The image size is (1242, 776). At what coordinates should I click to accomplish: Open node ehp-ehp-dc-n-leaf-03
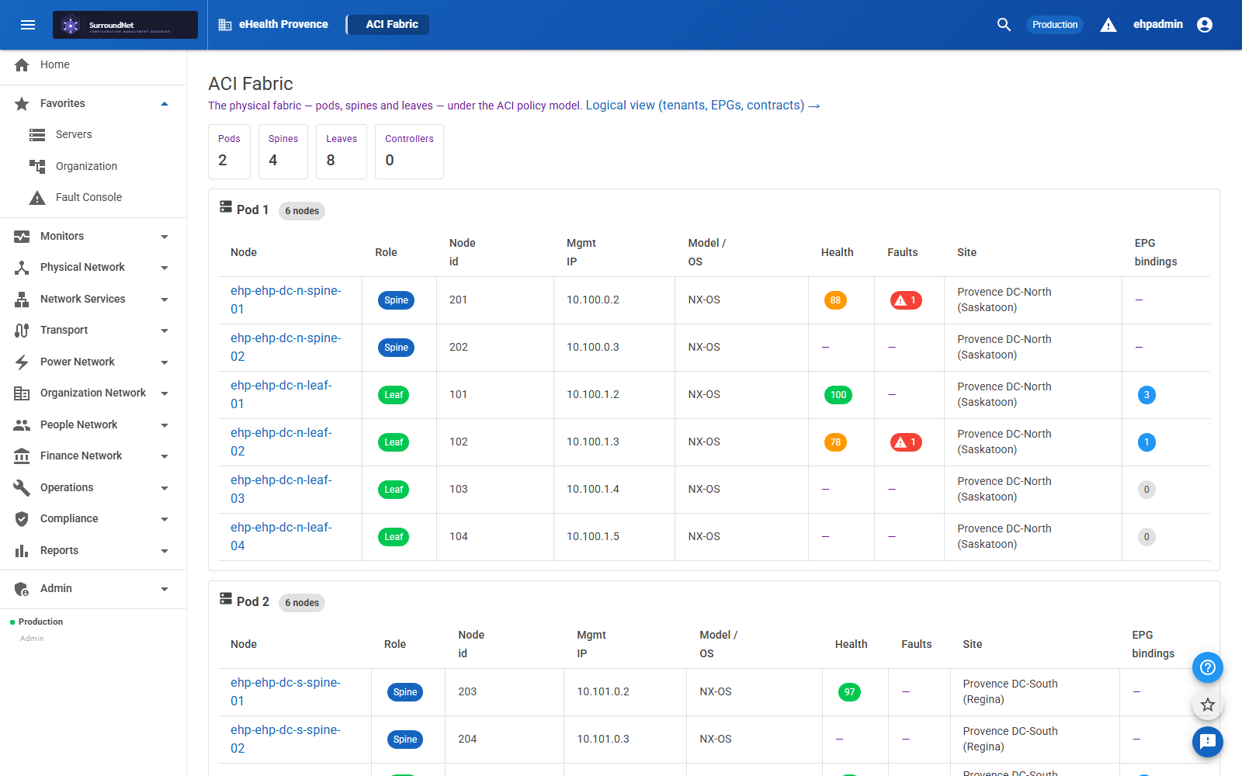(x=281, y=489)
